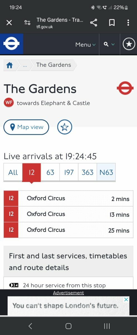The height and width of the screenshot is (335, 137).
Task: Select the 197 route tab
Action: tap(69, 172)
